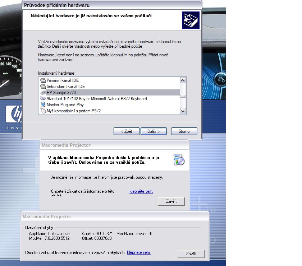
Task: Click the HP Scanjet 3770 scanner icon
Action: tap(43, 93)
